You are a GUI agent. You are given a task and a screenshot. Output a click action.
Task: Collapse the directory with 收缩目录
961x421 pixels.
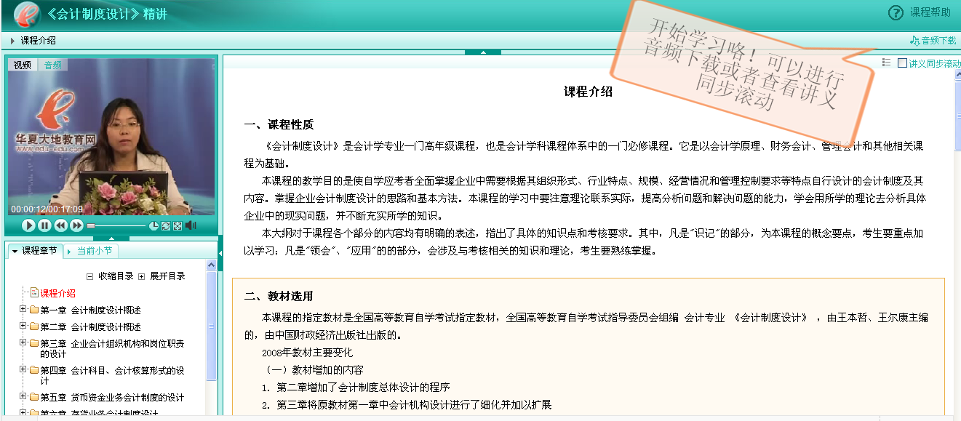[90, 276]
